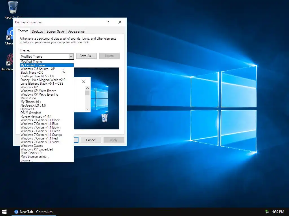Screen dimensions: 289x216
Task: Select OS-M Standard theme
Action: pyautogui.click(x=47, y=113)
